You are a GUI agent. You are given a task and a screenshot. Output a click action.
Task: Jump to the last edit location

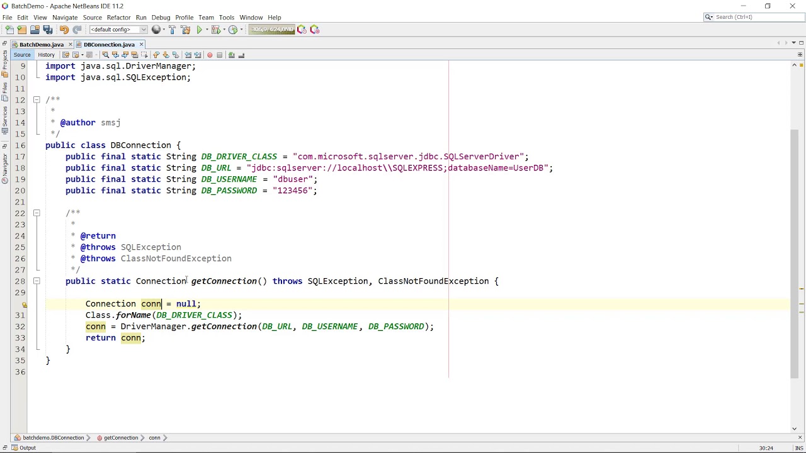[x=65, y=55]
